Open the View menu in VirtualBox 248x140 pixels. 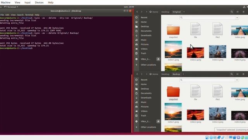pyautogui.click(x=17, y=3)
